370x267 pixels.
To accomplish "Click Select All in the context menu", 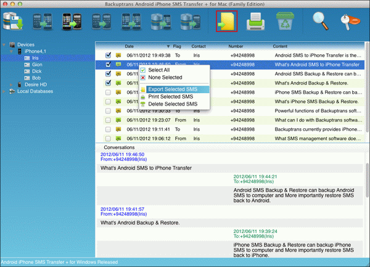I will coord(160,70).
